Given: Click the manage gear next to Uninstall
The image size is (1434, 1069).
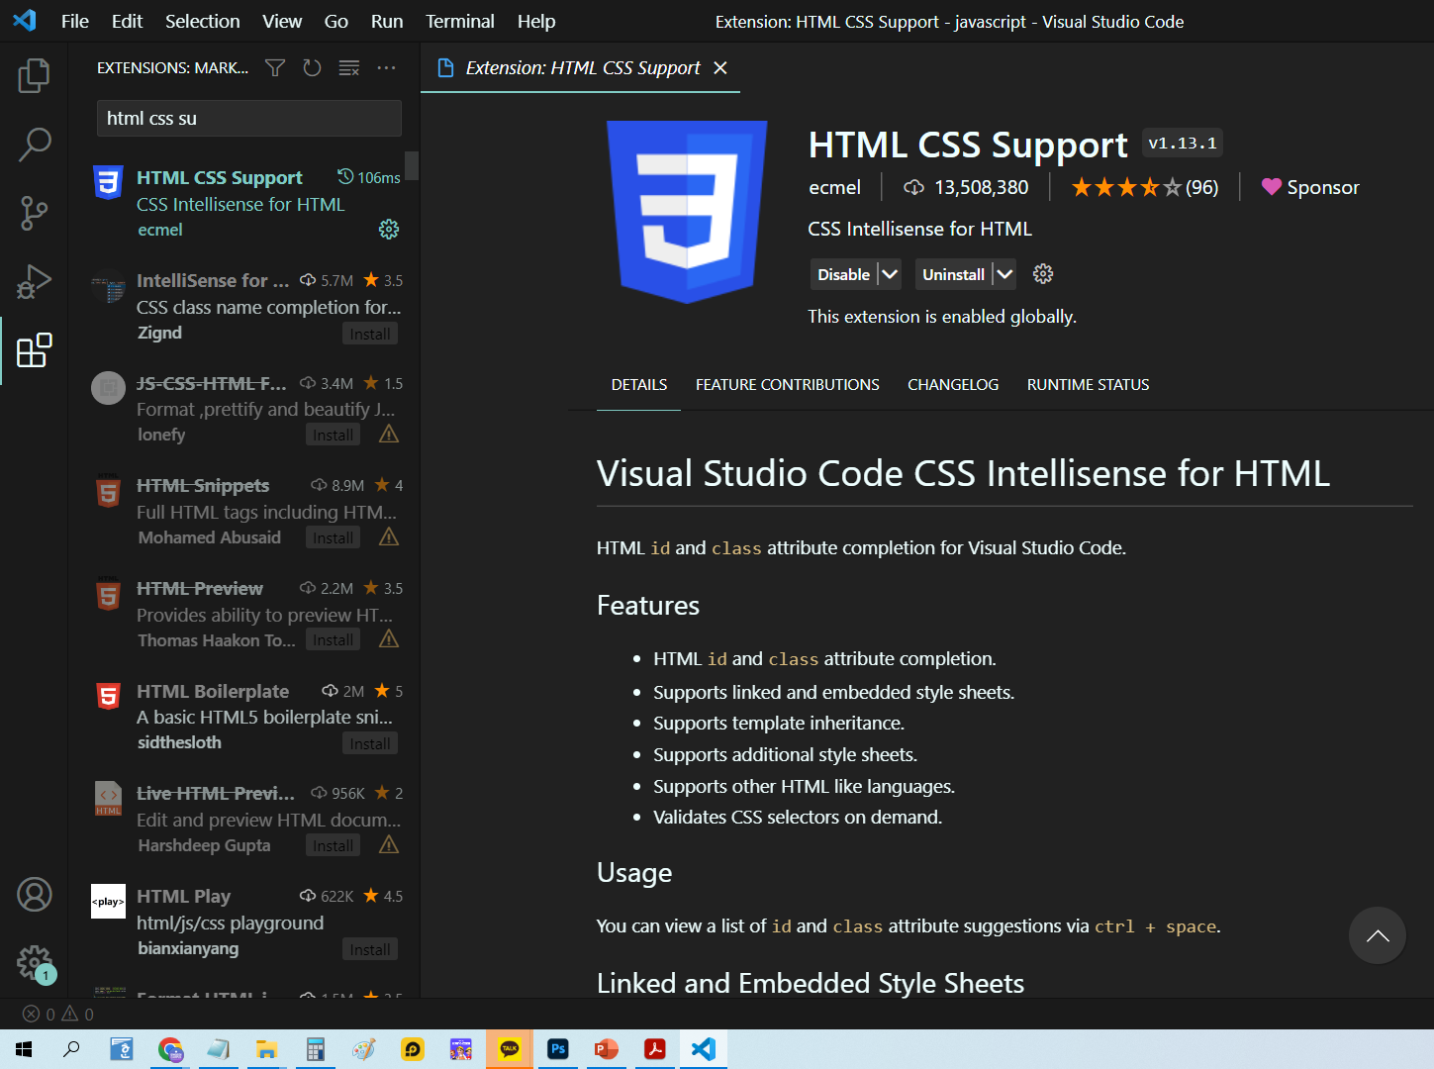Looking at the screenshot, I should [x=1043, y=274].
